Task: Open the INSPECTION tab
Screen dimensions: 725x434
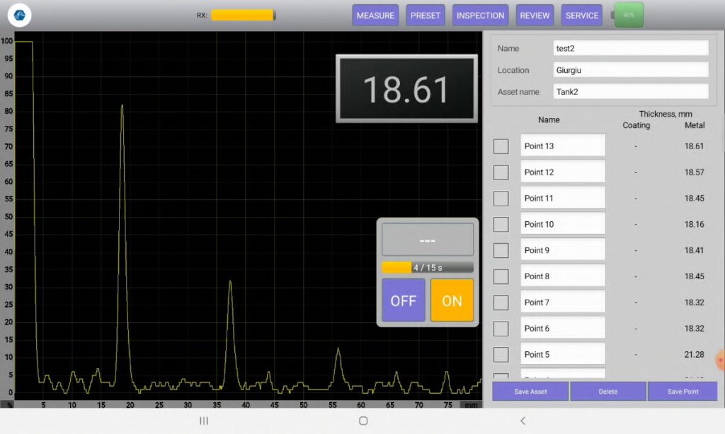Action: [x=481, y=16]
